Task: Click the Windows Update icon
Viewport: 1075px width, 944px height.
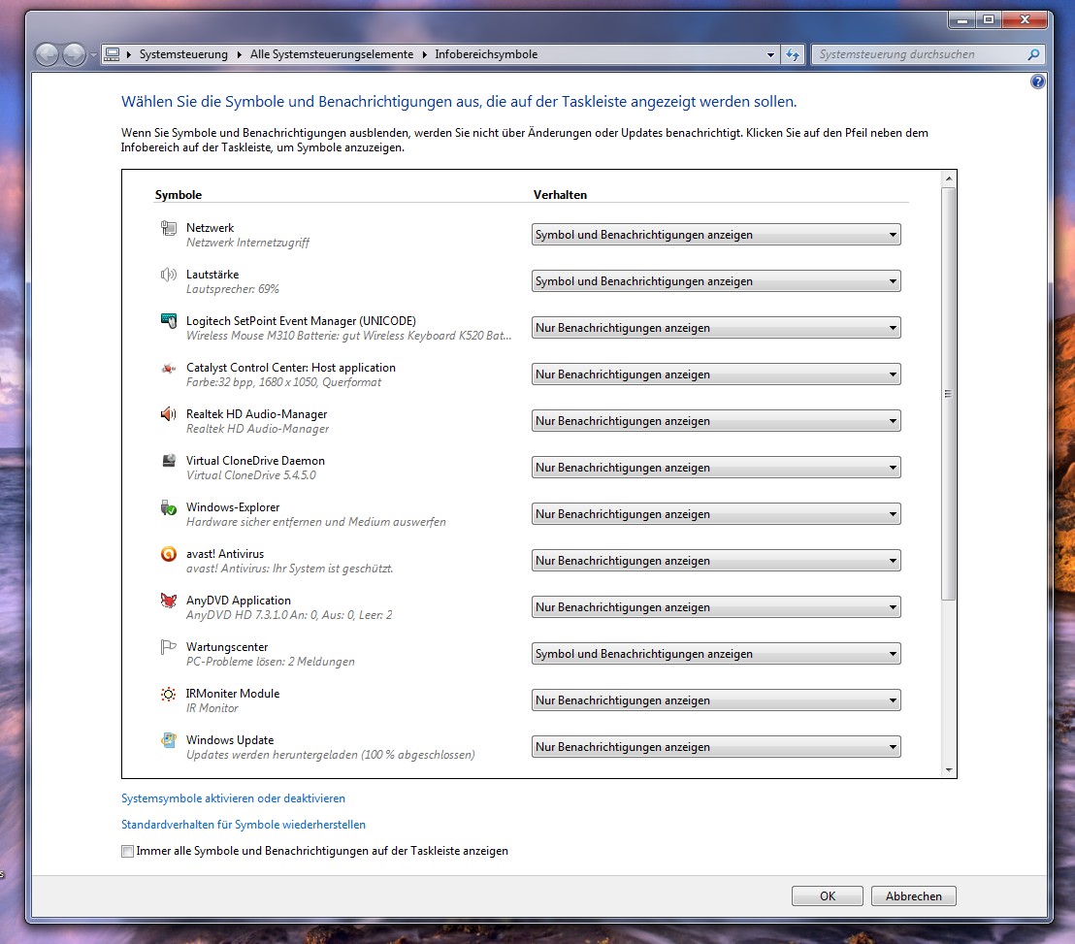Action: tap(169, 740)
